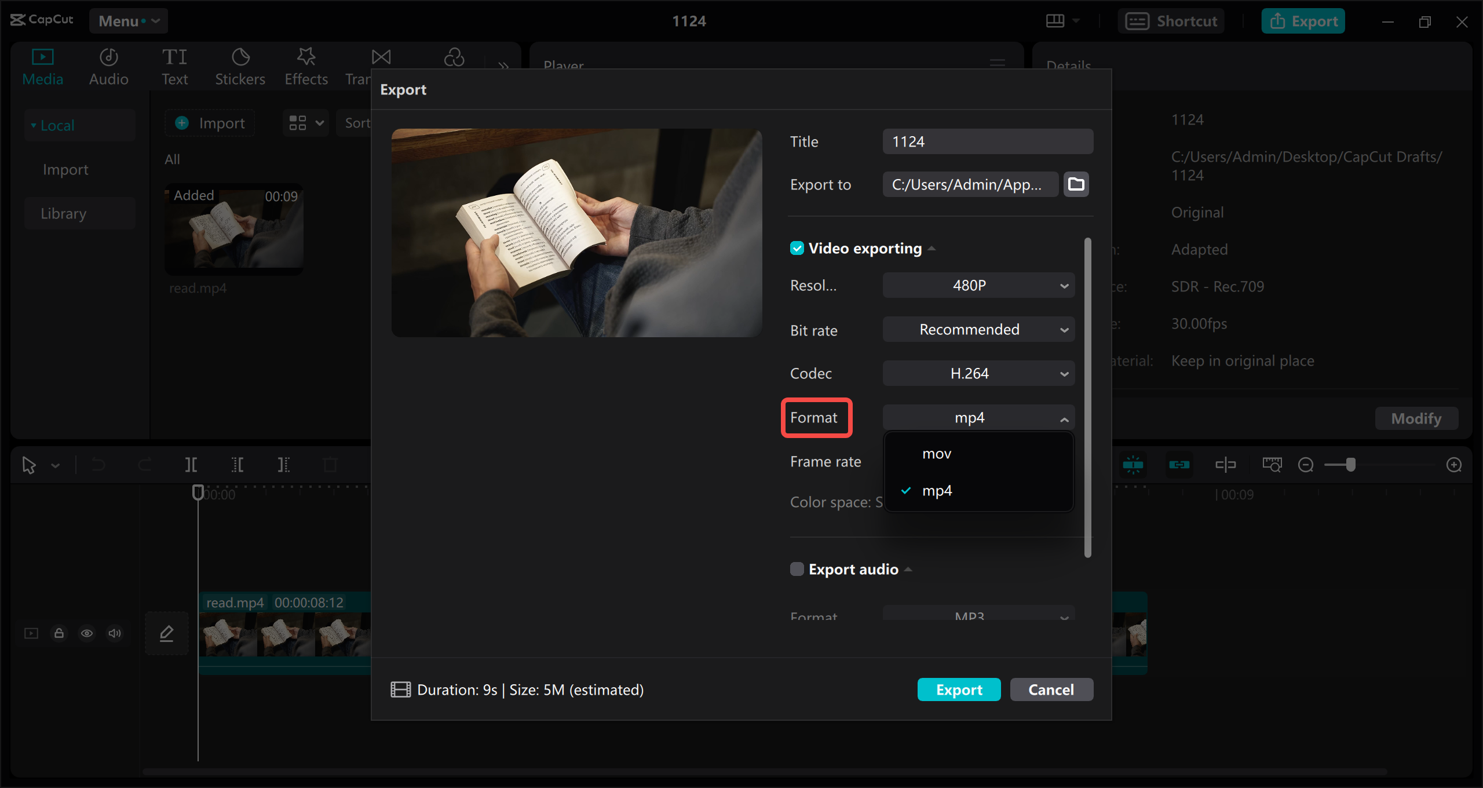The image size is (1483, 788).
Task: Click the folder icon beside the export path
Action: 1076,184
